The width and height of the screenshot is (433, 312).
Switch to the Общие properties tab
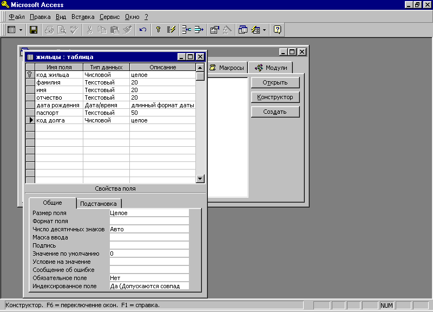pos(53,203)
